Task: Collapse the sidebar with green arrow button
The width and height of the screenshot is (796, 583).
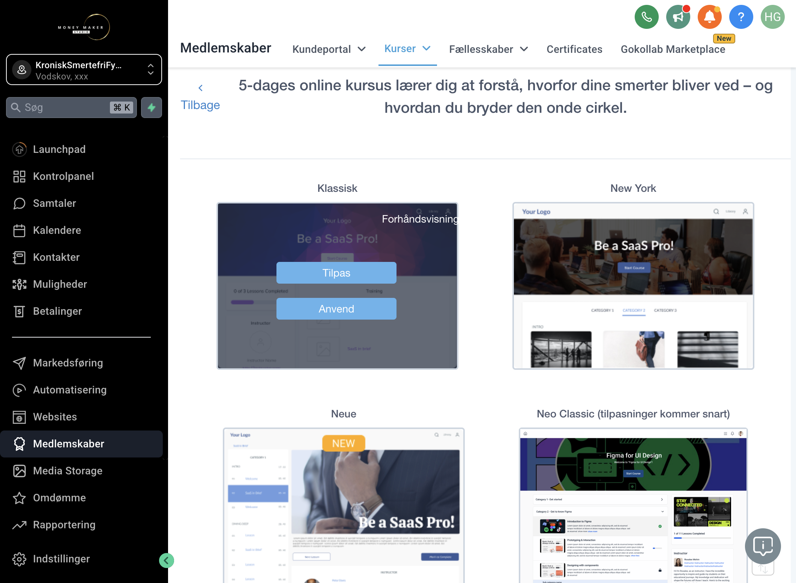Action: point(166,561)
